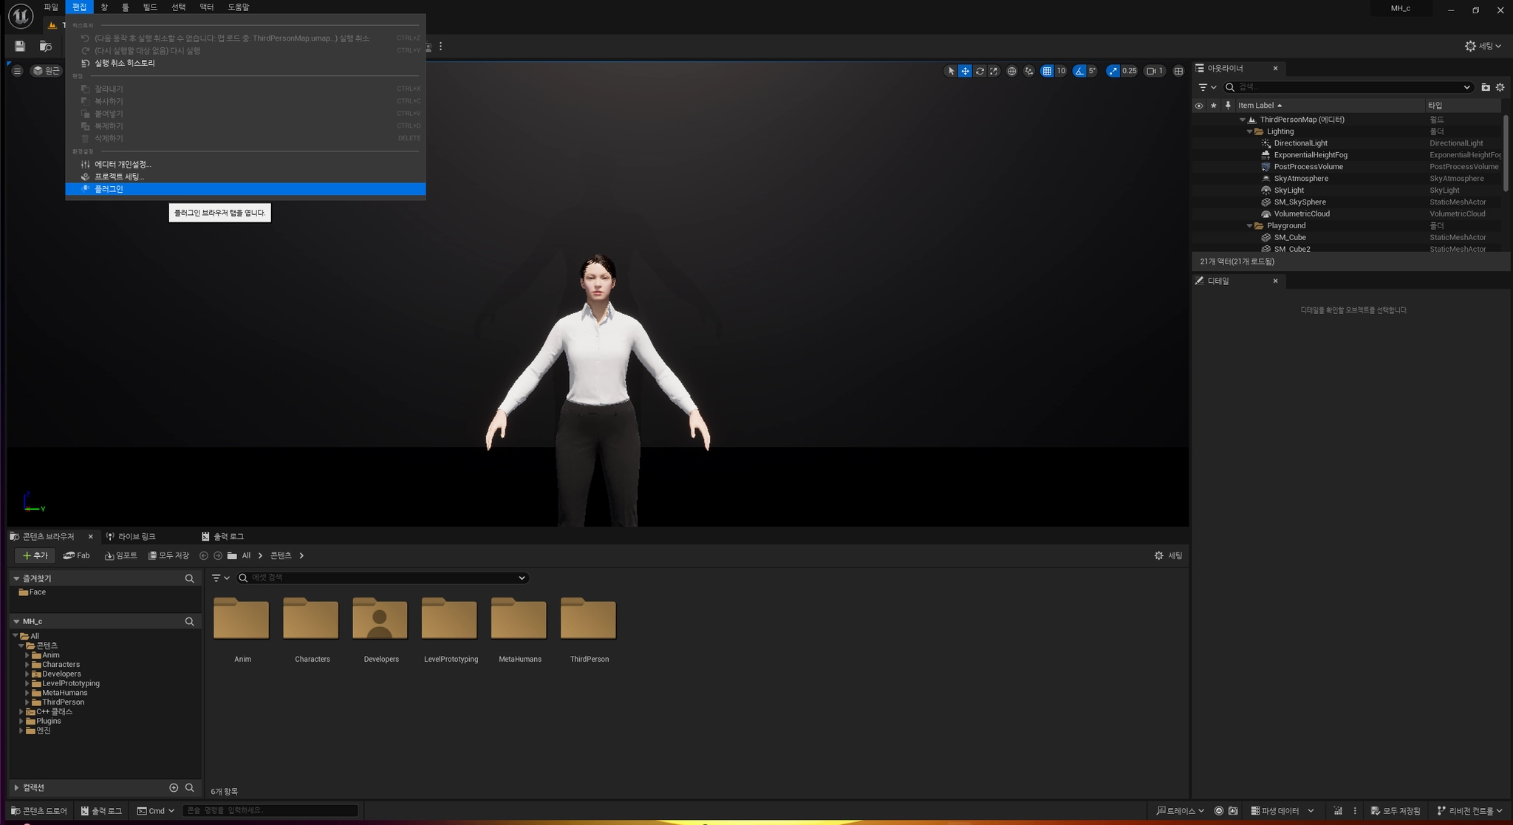Screen dimensions: 1513x825
Task: Toggle rotation angle snapping
Action: [1080, 71]
